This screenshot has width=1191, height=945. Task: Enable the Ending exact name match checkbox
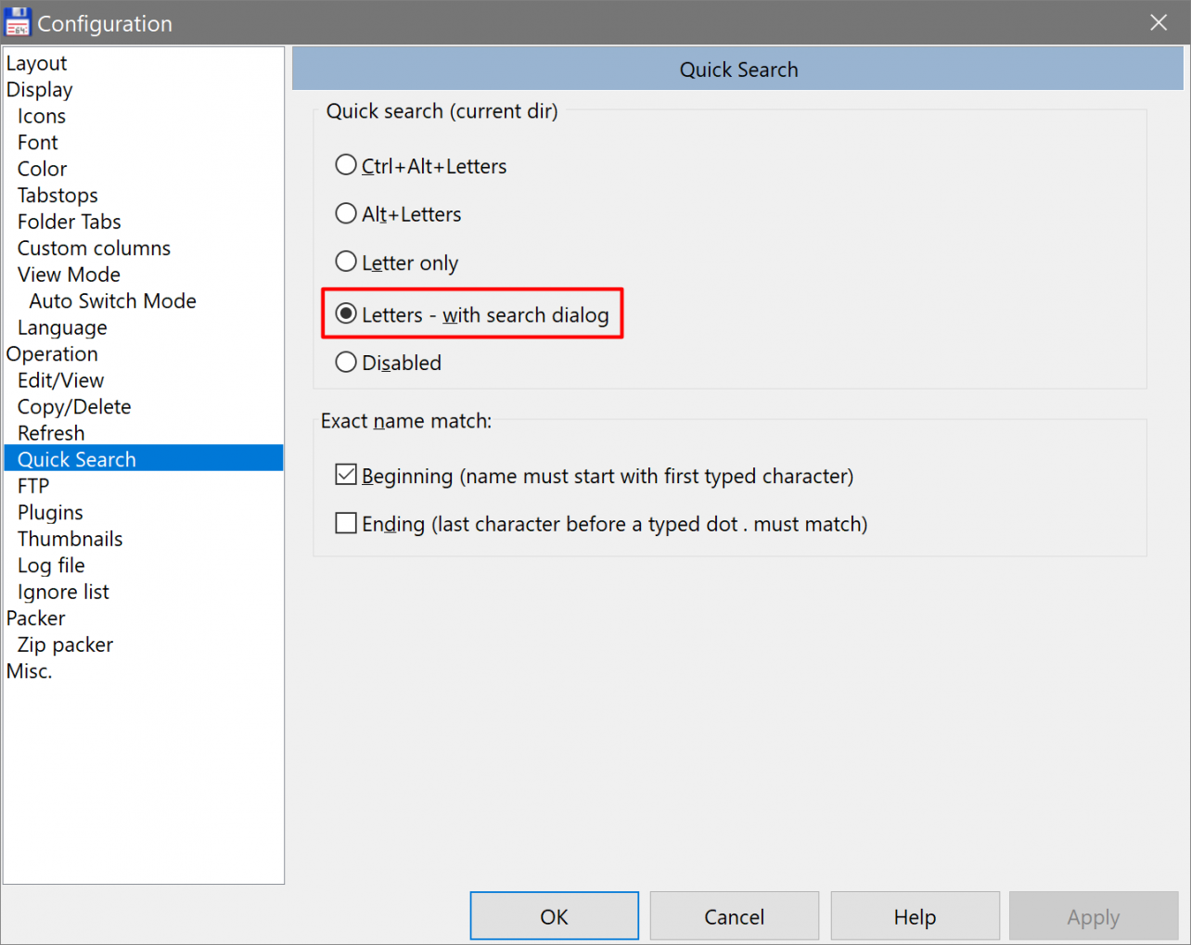(346, 523)
